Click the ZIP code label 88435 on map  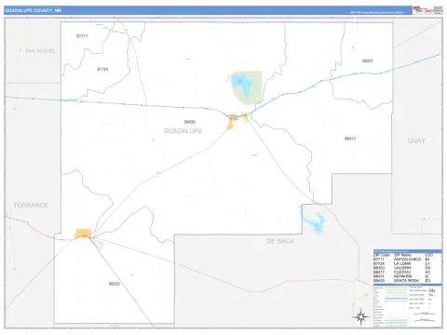(x=190, y=122)
